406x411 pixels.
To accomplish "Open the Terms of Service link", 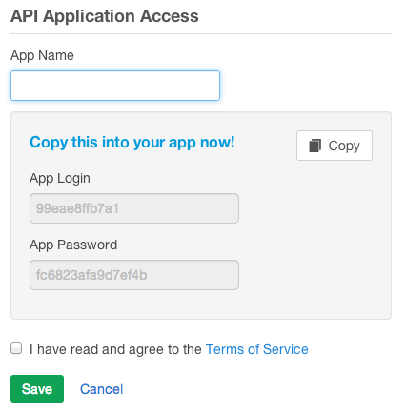I will [256, 349].
